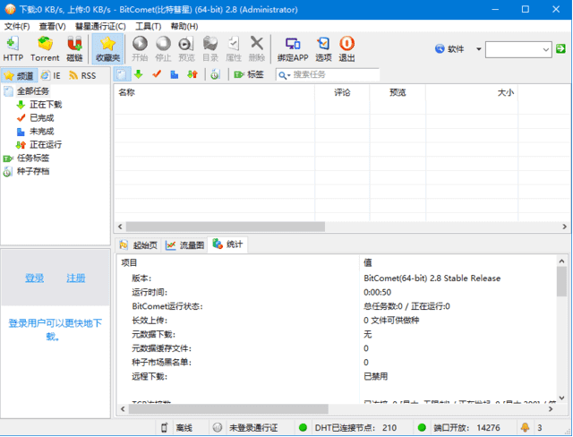Open the search magnifier dropdown
This screenshot has width=573, height=437.
pyautogui.click(x=285, y=75)
